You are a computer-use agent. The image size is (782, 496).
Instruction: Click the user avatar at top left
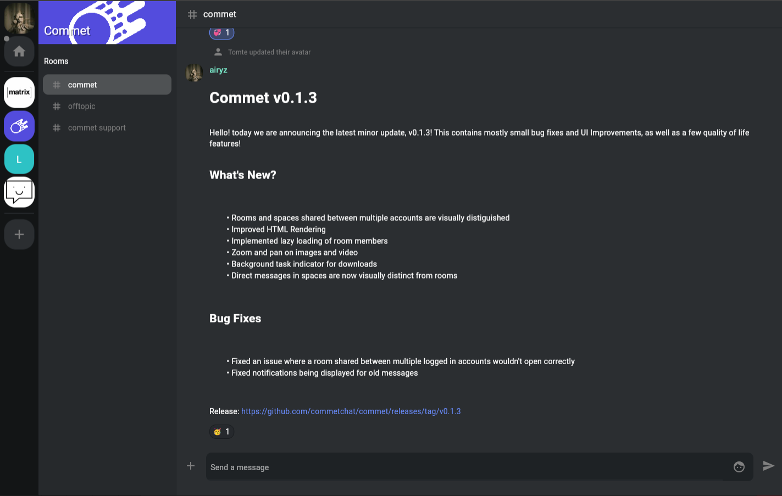[19, 17]
